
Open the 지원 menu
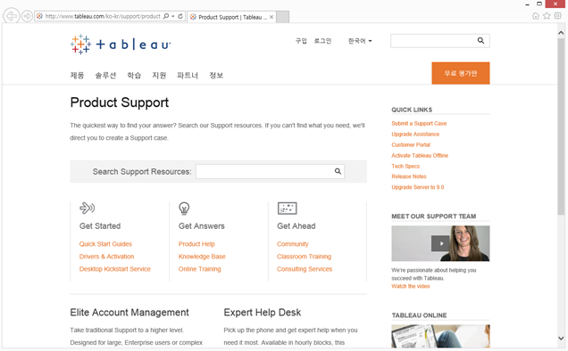click(159, 75)
